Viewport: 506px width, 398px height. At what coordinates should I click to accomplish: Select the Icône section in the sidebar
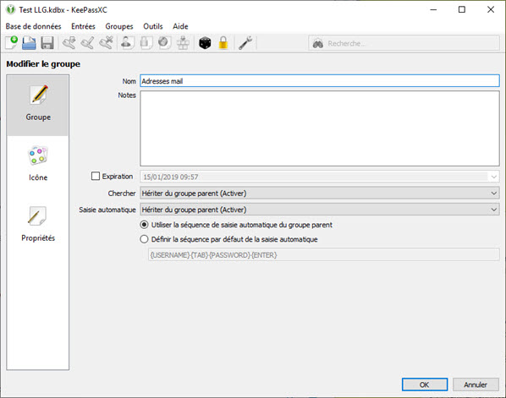(38, 164)
